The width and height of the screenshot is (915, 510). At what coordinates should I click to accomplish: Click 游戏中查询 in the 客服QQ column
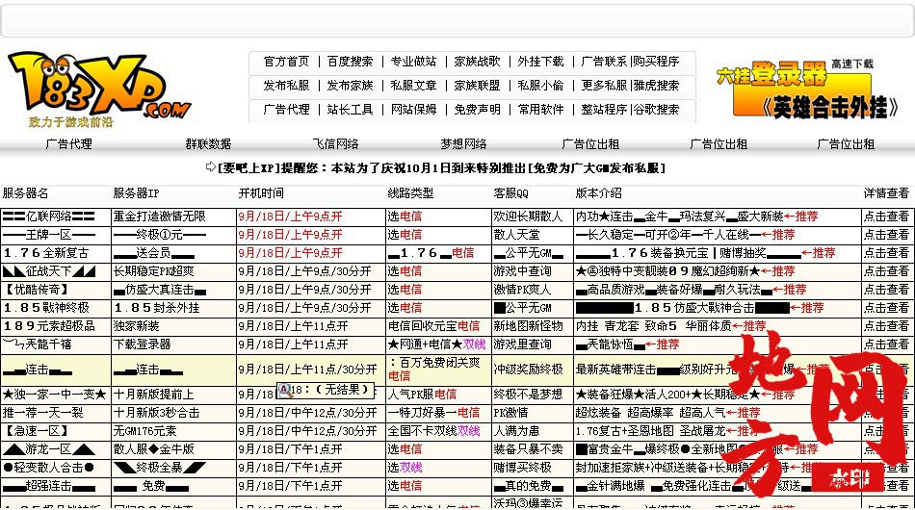coord(522,271)
